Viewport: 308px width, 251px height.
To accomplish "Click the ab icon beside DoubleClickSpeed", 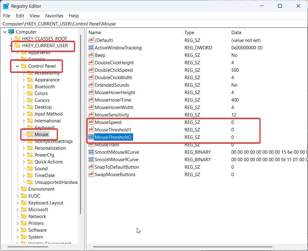I will (91, 70).
